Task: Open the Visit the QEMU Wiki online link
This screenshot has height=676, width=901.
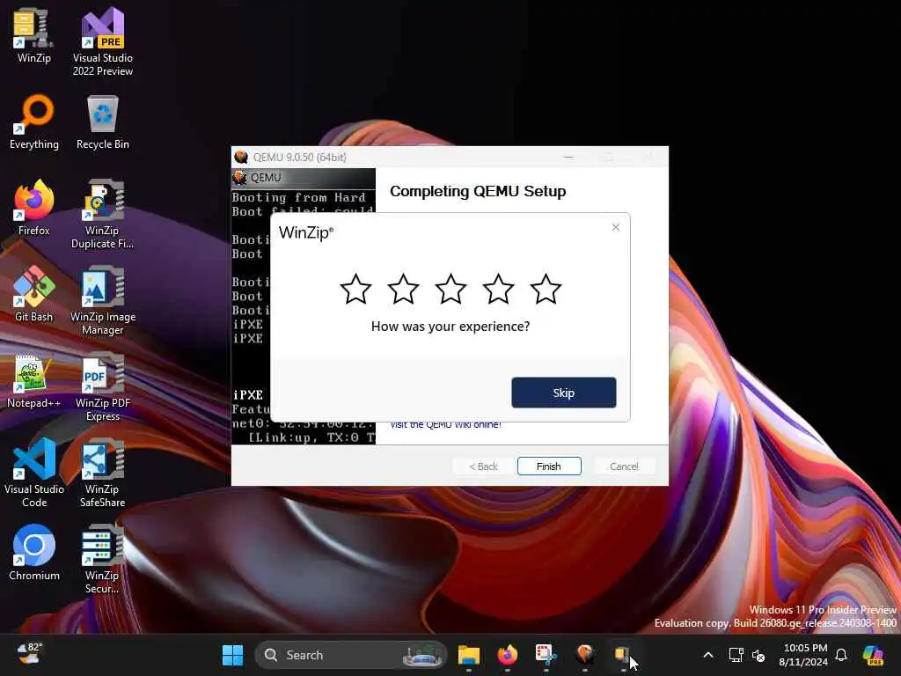Action: click(x=445, y=425)
